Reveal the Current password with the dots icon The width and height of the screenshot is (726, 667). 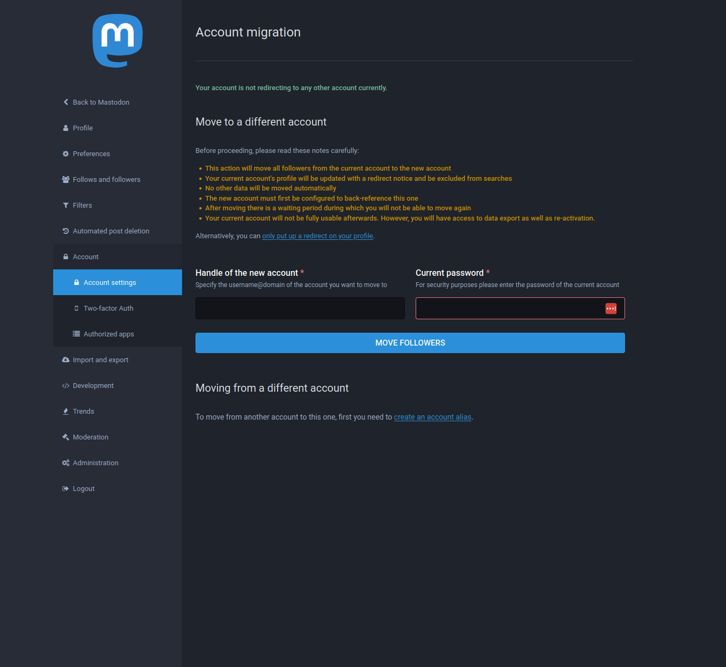click(x=611, y=308)
